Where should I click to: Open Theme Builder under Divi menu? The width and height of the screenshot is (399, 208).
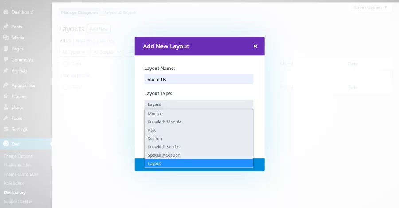click(17, 165)
